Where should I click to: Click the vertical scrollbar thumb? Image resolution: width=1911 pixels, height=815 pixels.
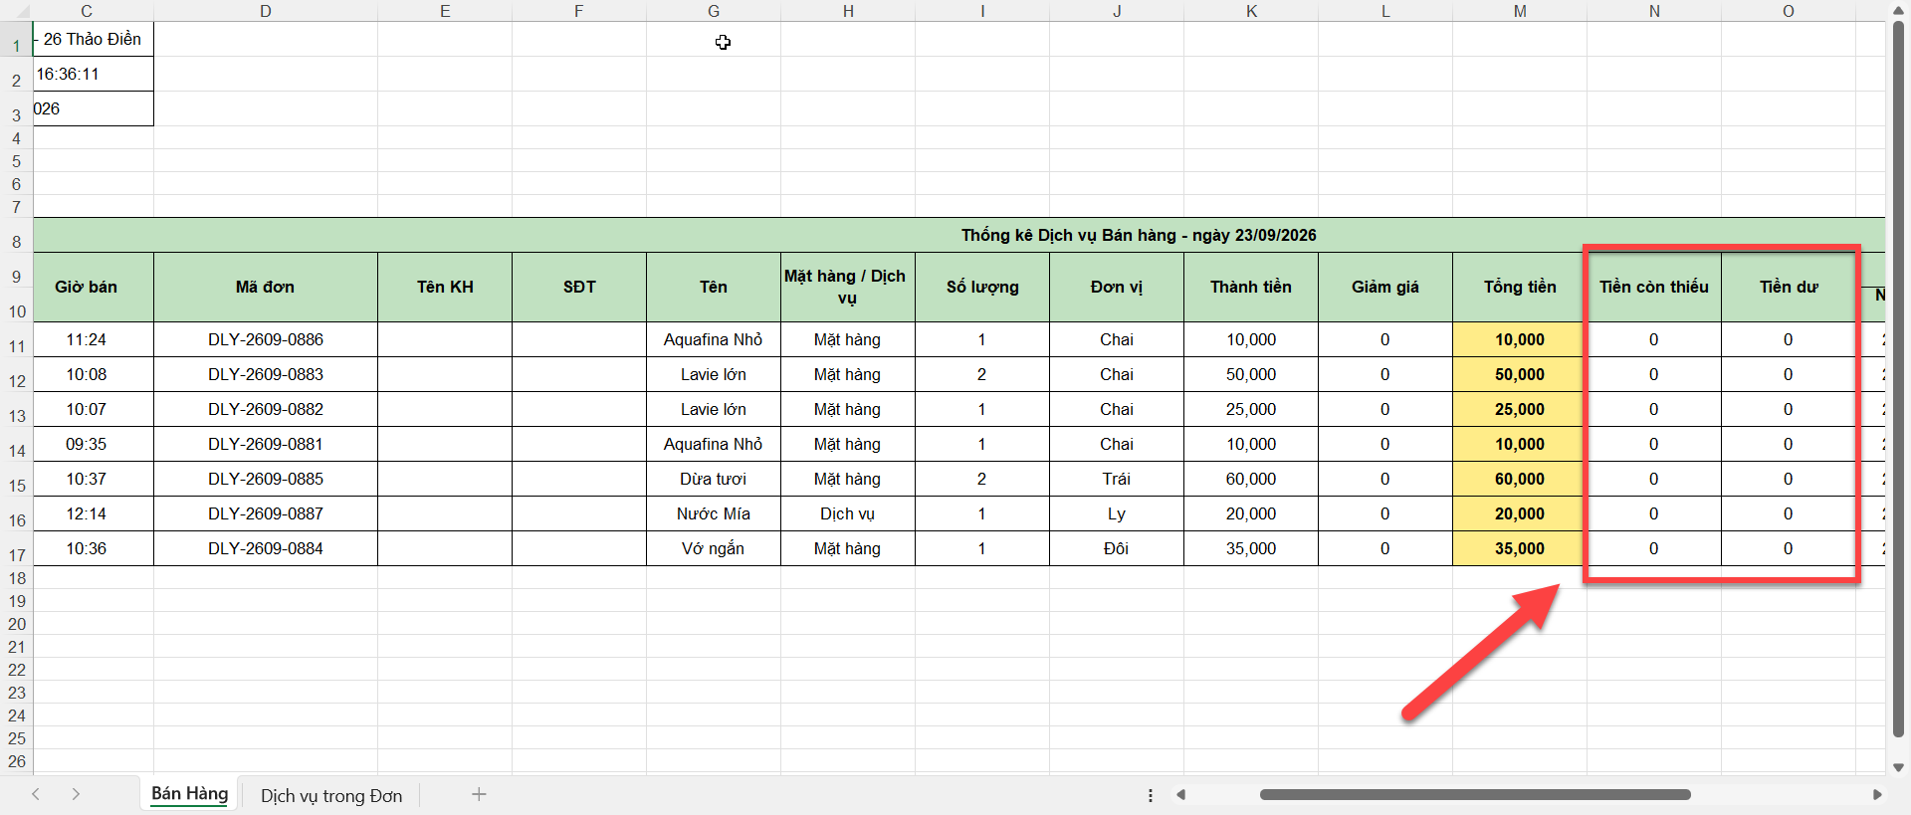(1898, 378)
